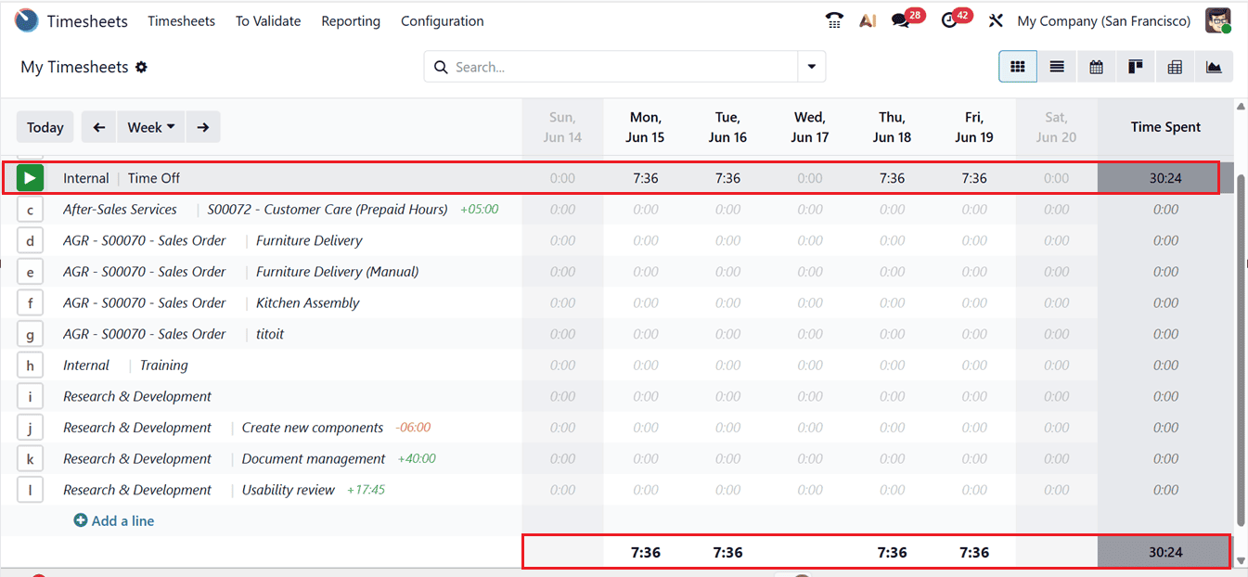Click the Usability review task name
This screenshot has width=1248, height=577.
[x=289, y=490]
